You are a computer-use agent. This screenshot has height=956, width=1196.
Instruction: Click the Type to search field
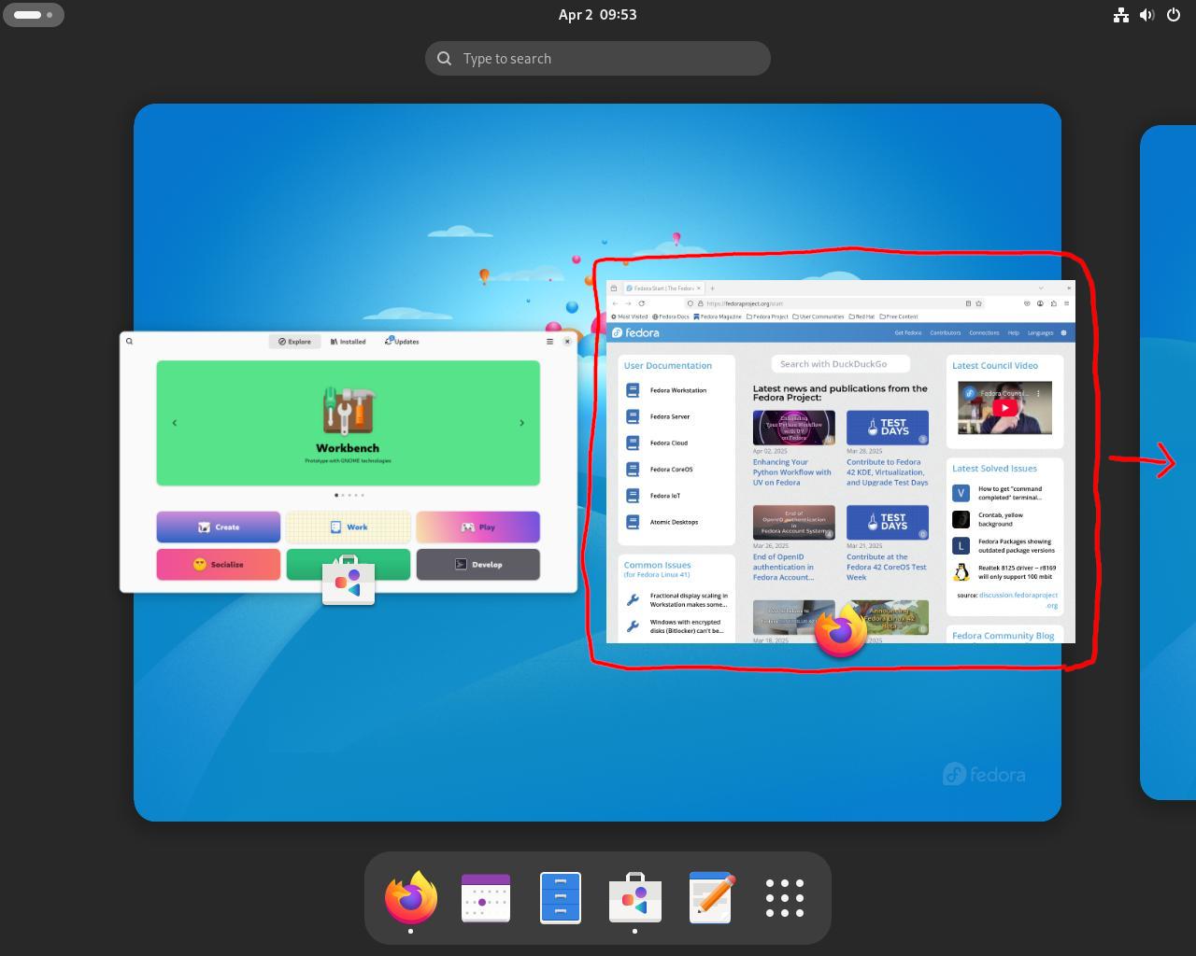coord(598,58)
